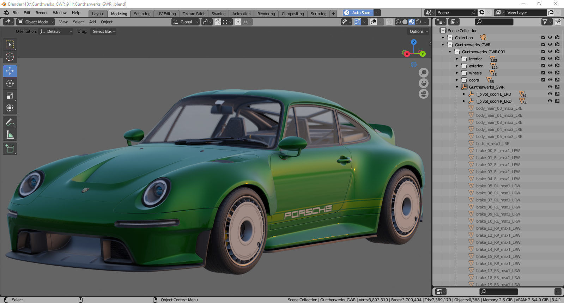Screen dimensions: 564x303
Task: Click the pin icon in the Scene field
Action: [x=474, y=13]
